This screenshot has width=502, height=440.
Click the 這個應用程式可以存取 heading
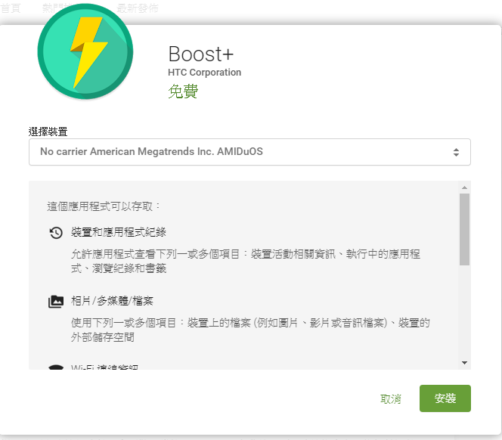tap(103, 206)
